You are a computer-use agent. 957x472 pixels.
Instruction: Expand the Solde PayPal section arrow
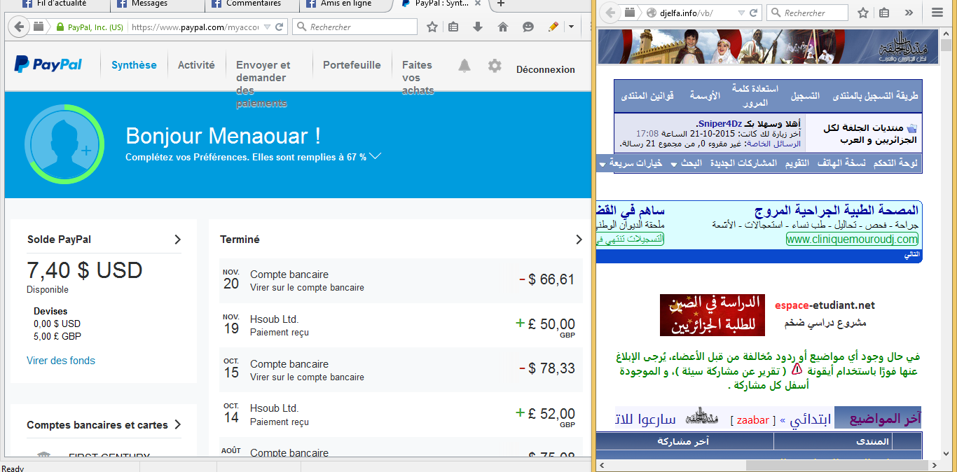[178, 240]
